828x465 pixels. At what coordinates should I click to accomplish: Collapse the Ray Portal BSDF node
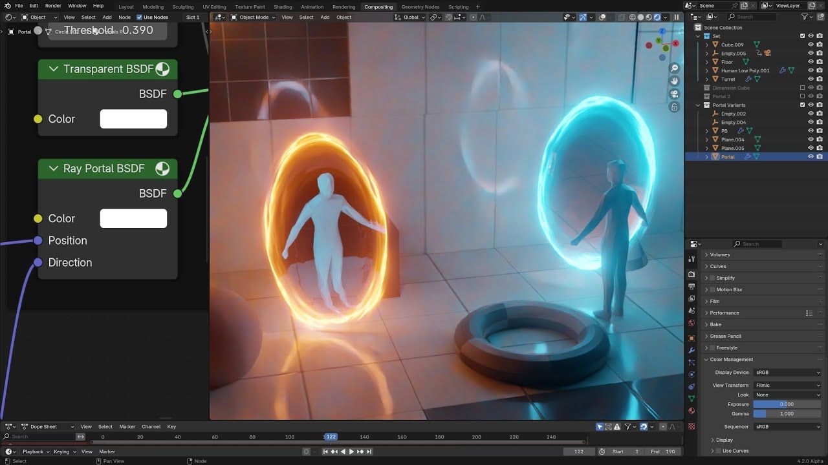coord(53,169)
